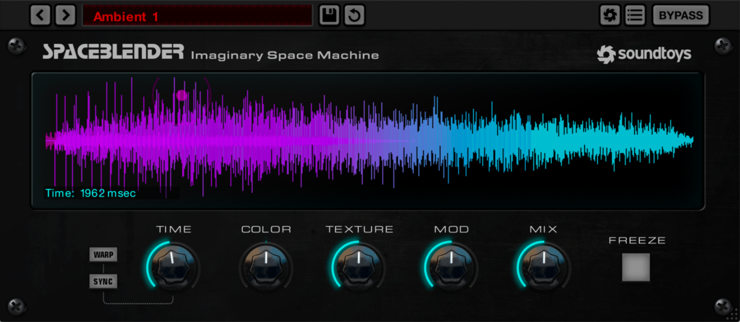Image resolution: width=740 pixels, height=322 pixels.
Task: Click the MOD knob
Action: (452, 266)
